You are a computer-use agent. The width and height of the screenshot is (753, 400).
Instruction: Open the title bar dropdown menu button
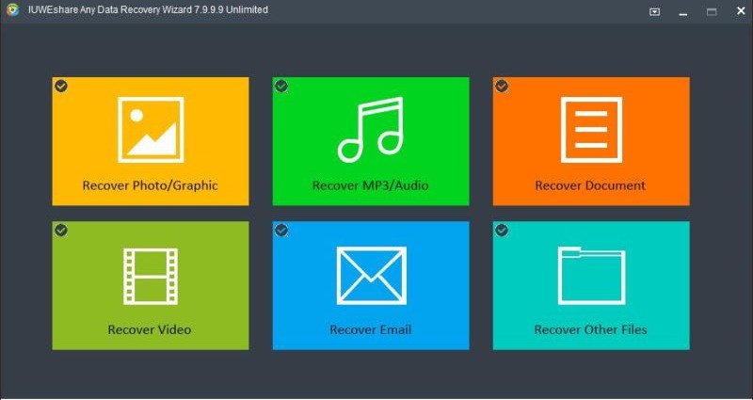(654, 11)
